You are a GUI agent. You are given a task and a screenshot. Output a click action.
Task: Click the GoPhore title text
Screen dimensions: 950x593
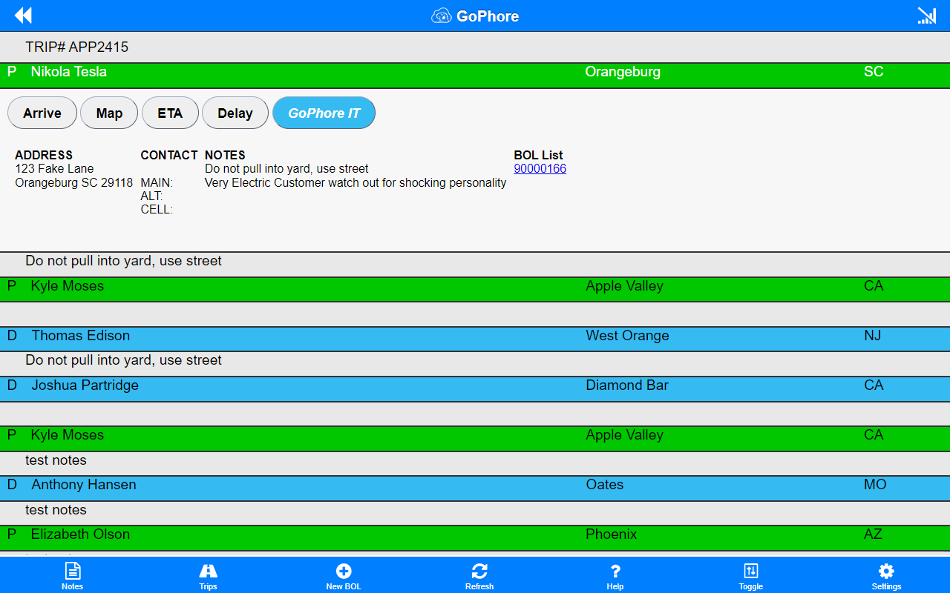click(x=488, y=16)
